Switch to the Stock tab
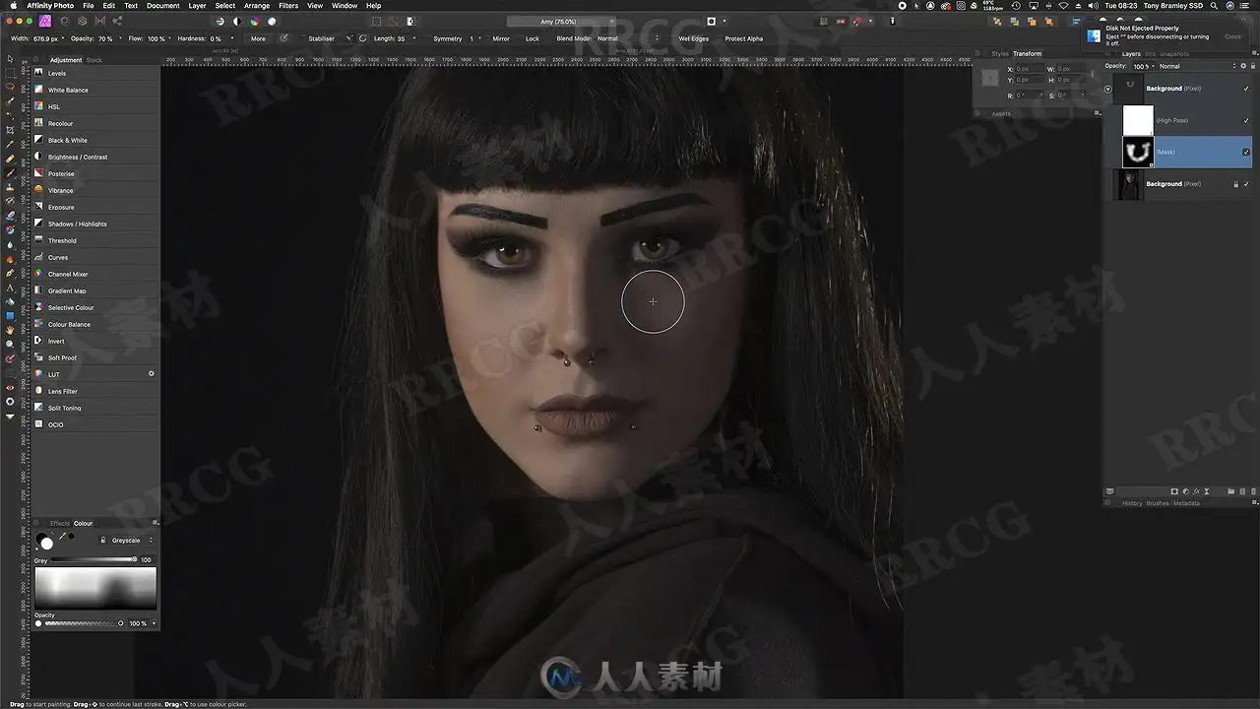Image resolution: width=1260 pixels, height=709 pixels. coord(94,60)
